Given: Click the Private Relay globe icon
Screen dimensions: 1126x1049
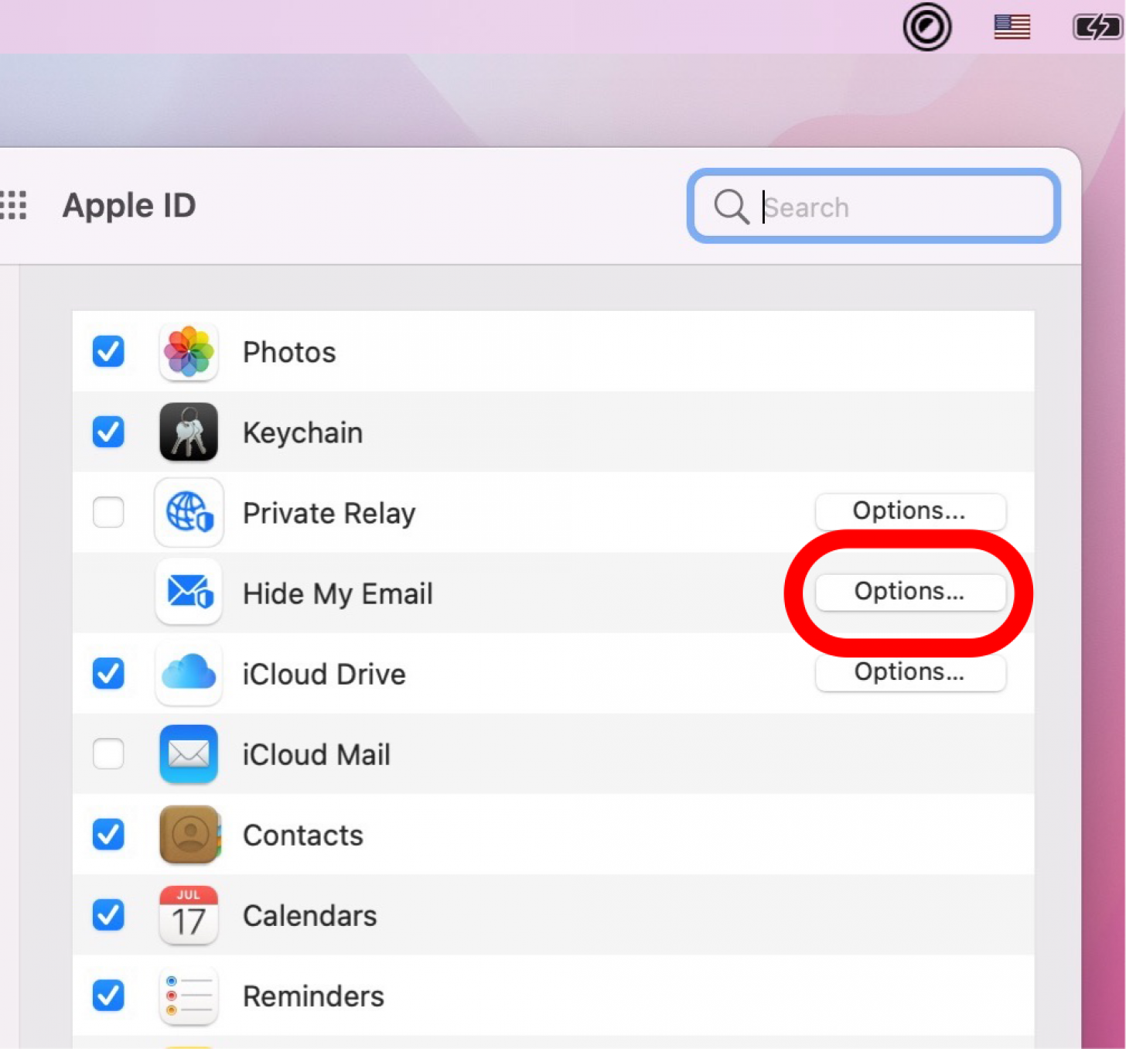Looking at the screenshot, I should coord(189,512).
